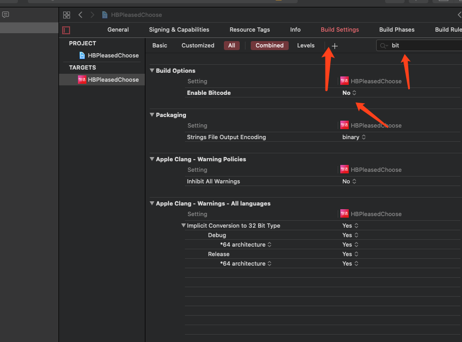Open *64 architecture selector under Debug
Screen dimensions: 462x342
[x=245, y=245]
